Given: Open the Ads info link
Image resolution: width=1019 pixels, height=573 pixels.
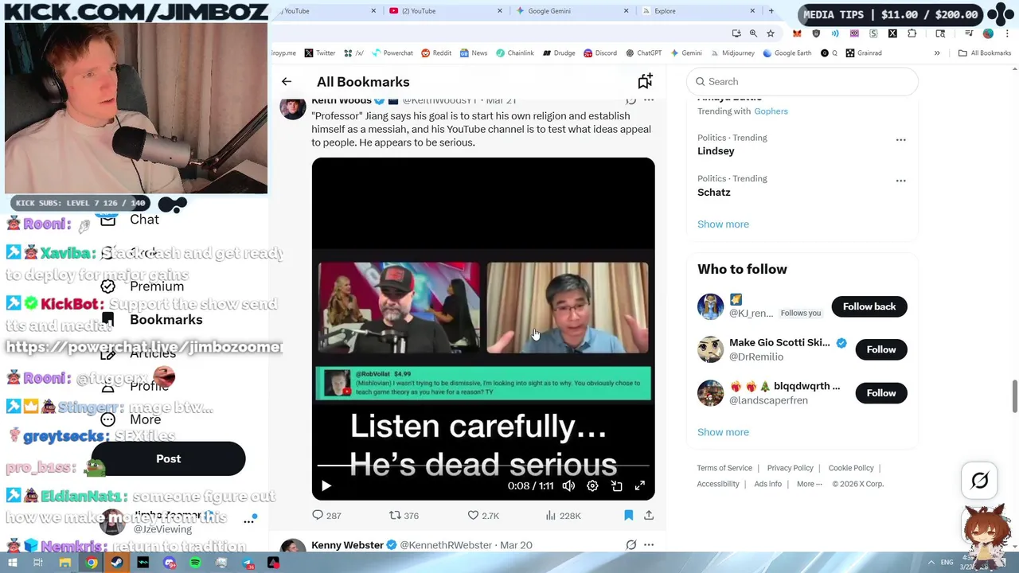Looking at the screenshot, I should pos(768,484).
